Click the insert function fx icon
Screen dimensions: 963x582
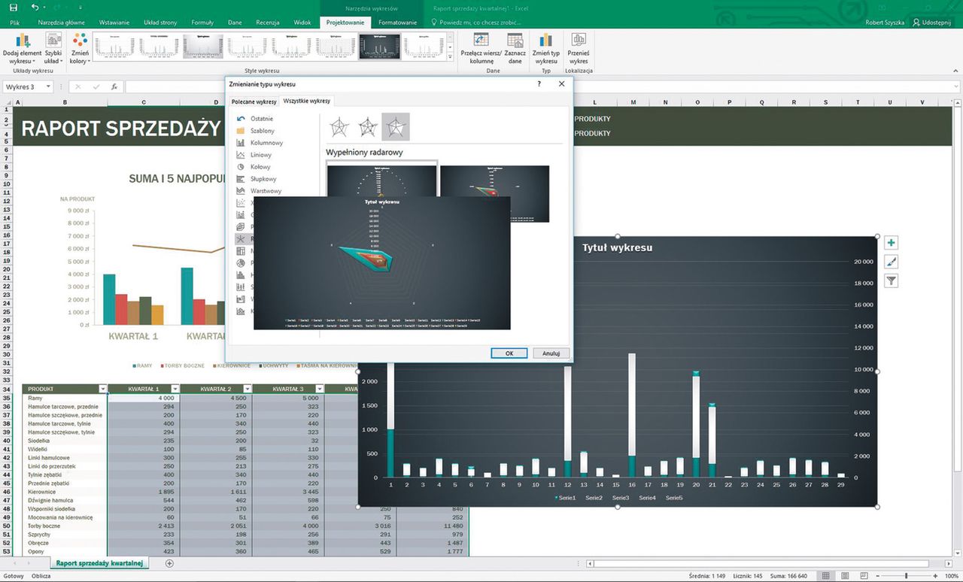(x=114, y=86)
